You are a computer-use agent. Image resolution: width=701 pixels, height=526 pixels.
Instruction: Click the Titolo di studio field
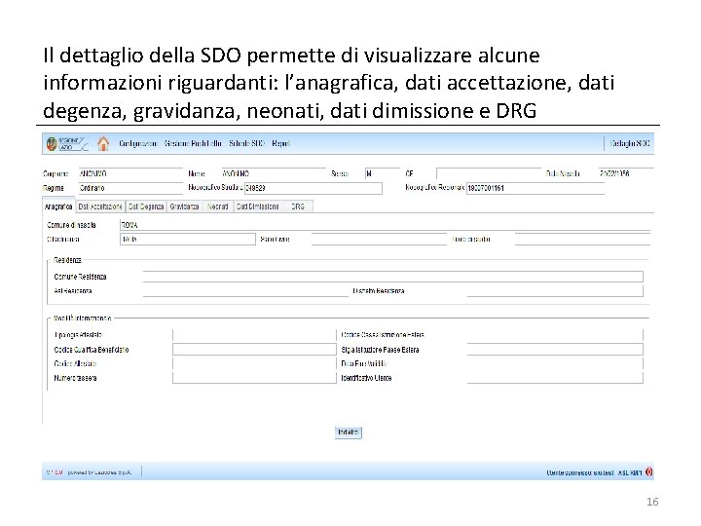[582, 240]
